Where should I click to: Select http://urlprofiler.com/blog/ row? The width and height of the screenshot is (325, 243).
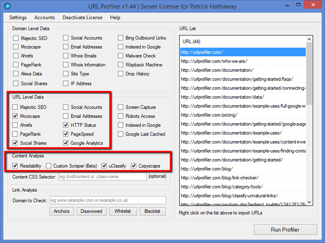tap(243, 169)
